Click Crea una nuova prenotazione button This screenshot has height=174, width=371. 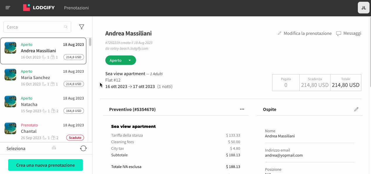[45, 165]
